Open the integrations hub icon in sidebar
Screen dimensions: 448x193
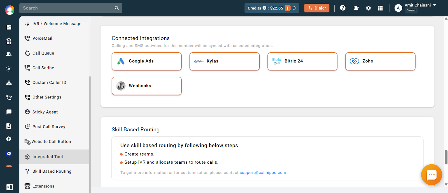pos(9,69)
